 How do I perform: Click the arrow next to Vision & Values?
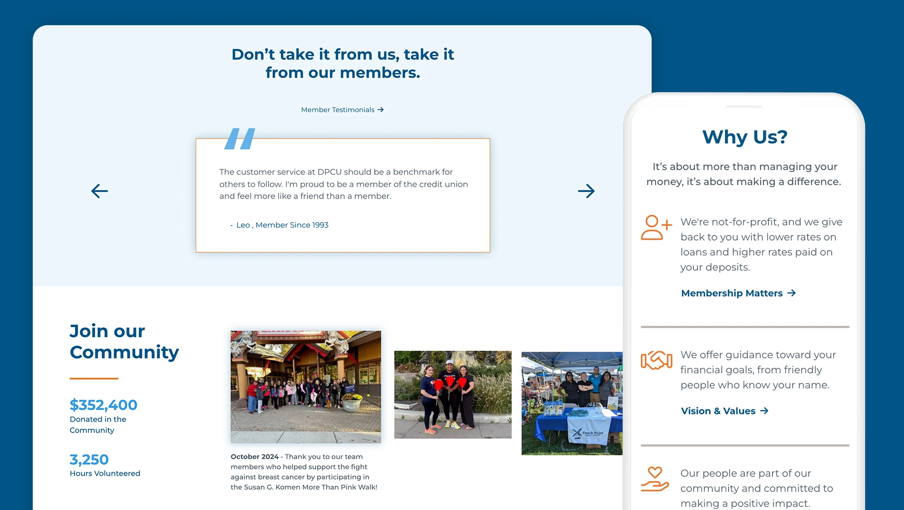tap(764, 411)
